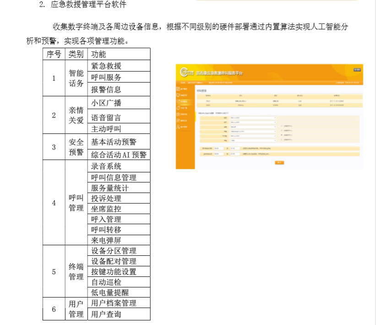Uncheck the ticked checkbox beside the fifth dropdown
The image size is (376, 325).
(x=281, y=136)
